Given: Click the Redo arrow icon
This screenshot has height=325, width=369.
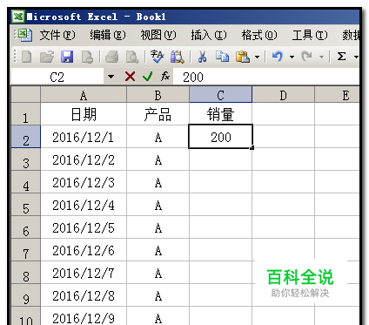Looking at the screenshot, I should point(306,56).
